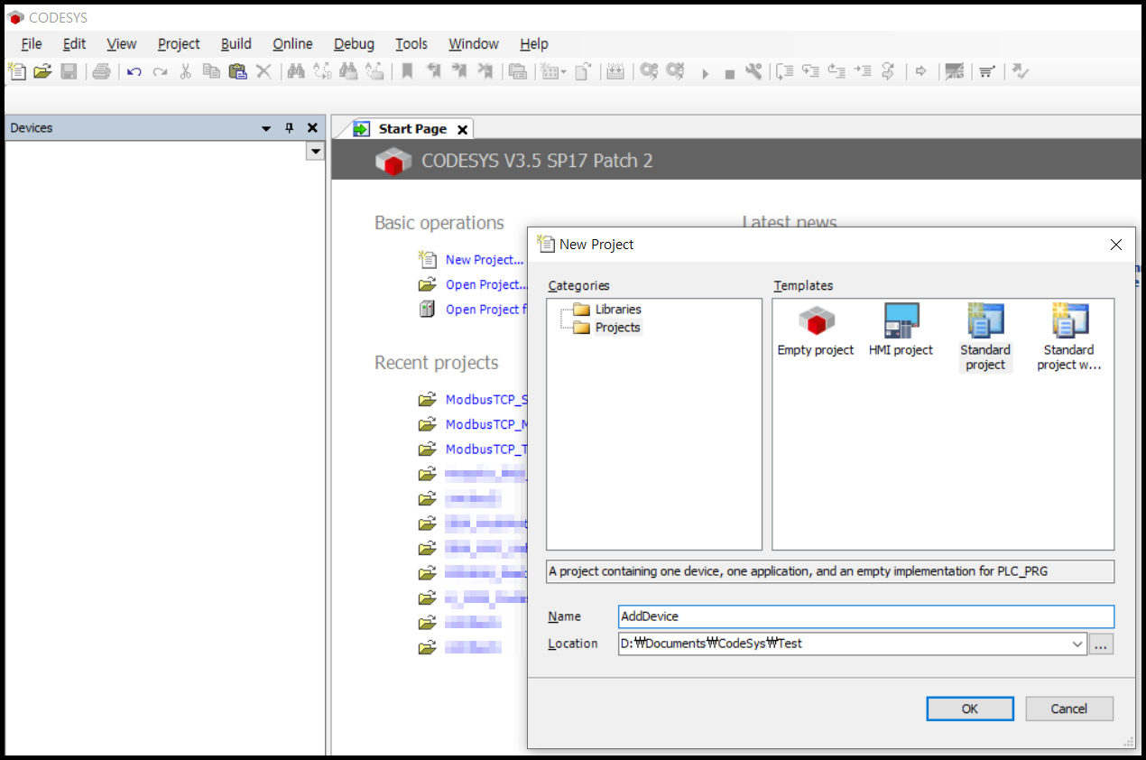Screen dimensions: 1146x760
Task: Choose the Standard project template
Action: click(x=985, y=338)
